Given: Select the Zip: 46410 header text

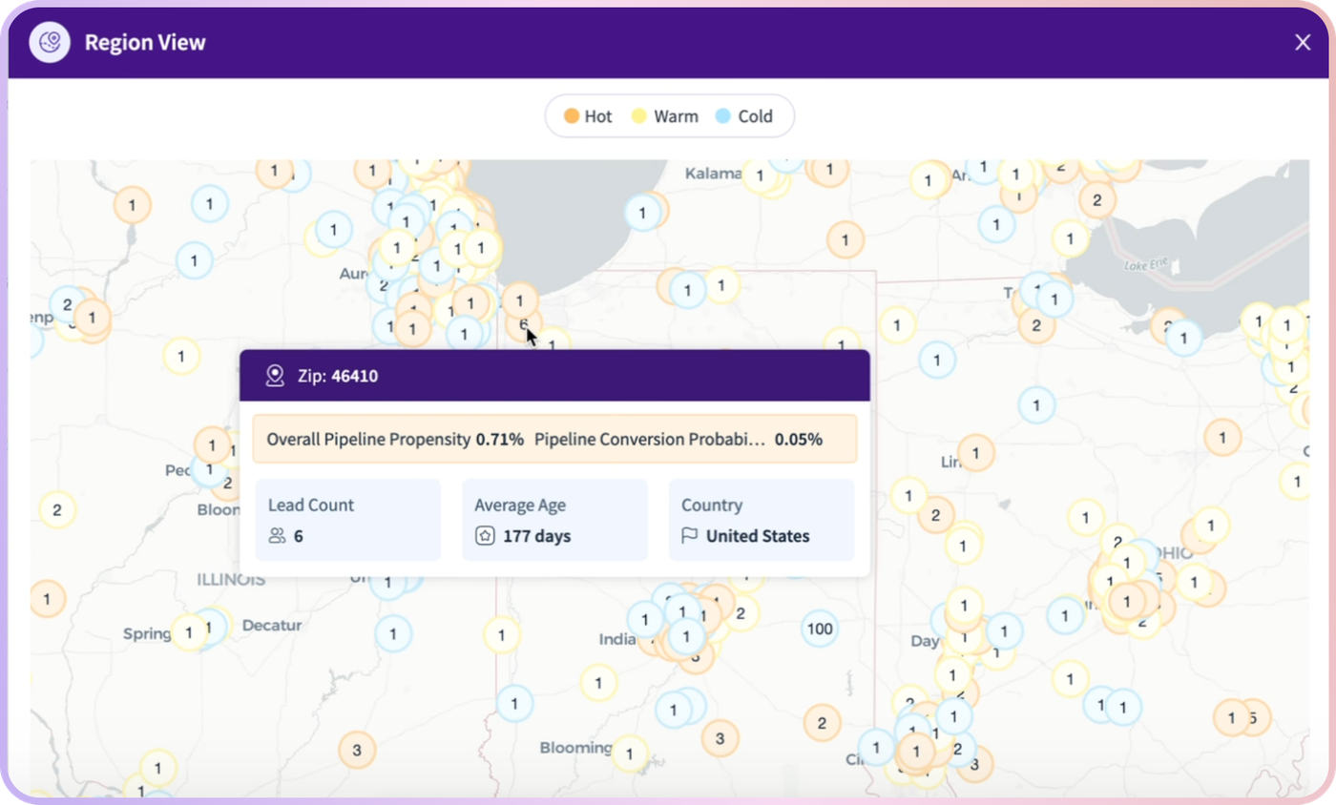Looking at the screenshot, I should (338, 376).
